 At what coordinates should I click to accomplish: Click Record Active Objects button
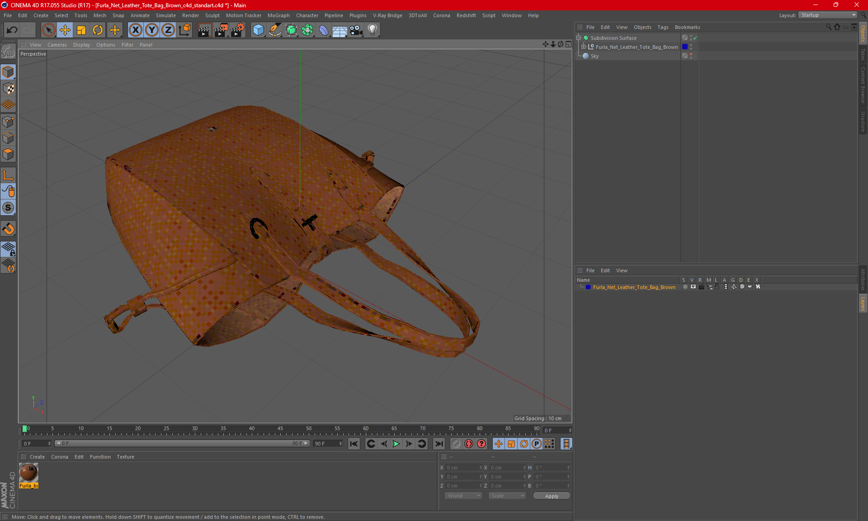point(456,444)
